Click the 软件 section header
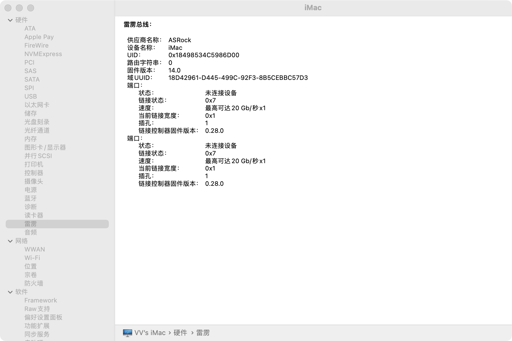Image resolution: width=512 pixels, height=341 pixels. (x=22, y=292)
